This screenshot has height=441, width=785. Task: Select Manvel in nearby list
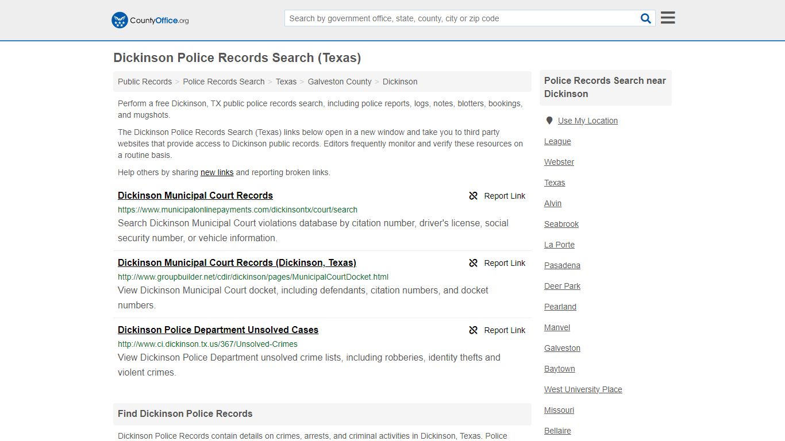pos(557,327)
